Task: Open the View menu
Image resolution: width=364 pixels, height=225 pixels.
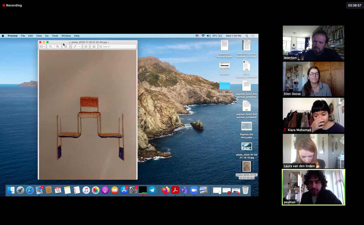Action: pyautogui.click(x=39, y=36)
